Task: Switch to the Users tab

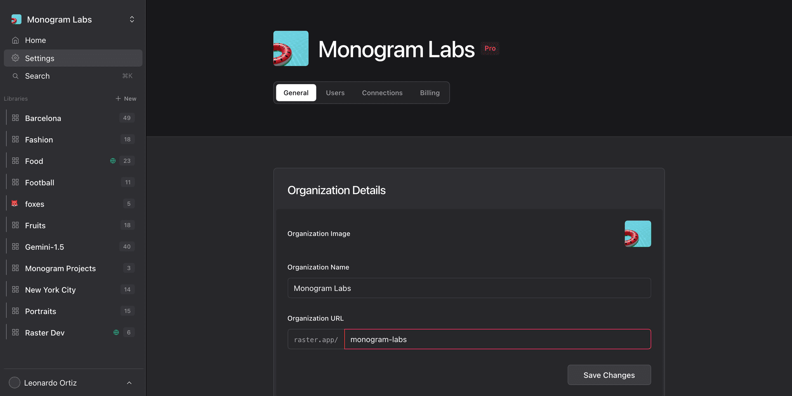Action: click(335, 93)
